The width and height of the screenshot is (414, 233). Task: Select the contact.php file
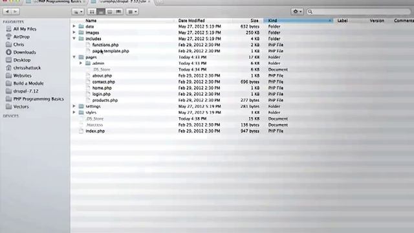pos(103,82)
